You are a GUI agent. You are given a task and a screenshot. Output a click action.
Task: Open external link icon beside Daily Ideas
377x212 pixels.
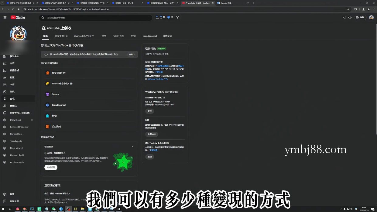32,120
